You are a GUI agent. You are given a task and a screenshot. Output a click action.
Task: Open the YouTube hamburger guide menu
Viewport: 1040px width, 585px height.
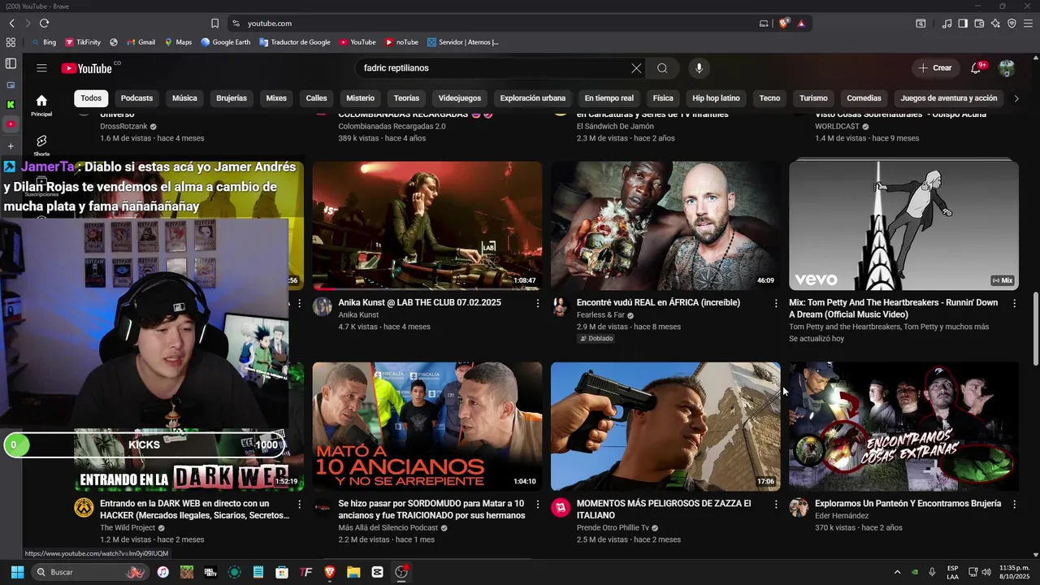[x=41, y=68]
